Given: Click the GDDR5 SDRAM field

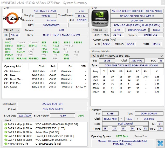Looking at the screenshot, I should click(137, 30).
